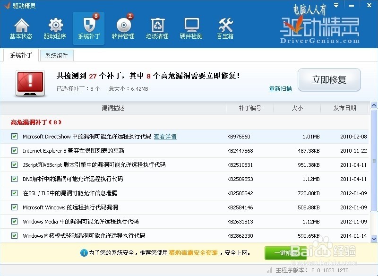Switch to the 系统补丁 tab
Screen dimensions: 378x276
[x=21, y=55]
